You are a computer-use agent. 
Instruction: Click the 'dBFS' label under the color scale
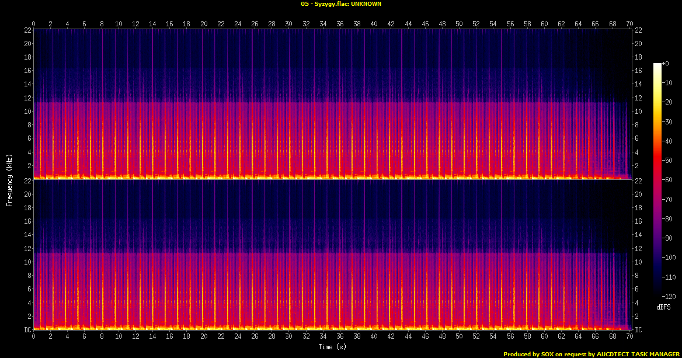pos(663,307)
